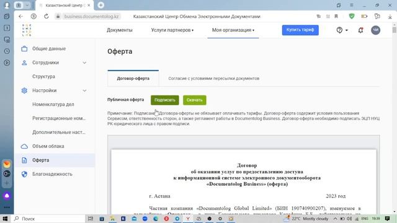This screenshot has height=223, width=397.
Task: Open browser downloads icon
Action: point(390,17)
